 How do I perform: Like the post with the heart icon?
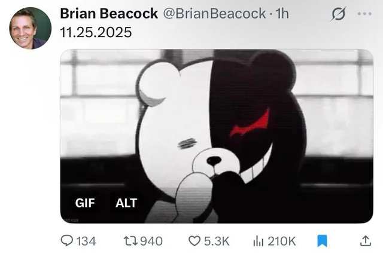194,241
